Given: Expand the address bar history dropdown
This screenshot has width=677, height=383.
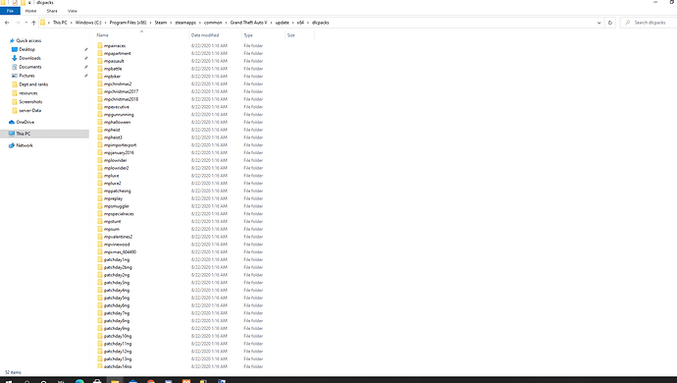Looking at the screenshot, I should pyautogui.click(x=599, y=23).
